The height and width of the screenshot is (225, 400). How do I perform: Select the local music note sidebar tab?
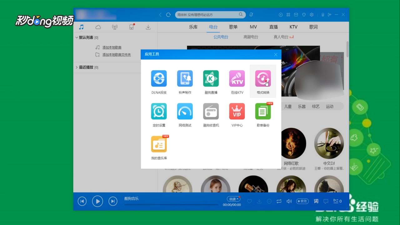pos(81,27)
